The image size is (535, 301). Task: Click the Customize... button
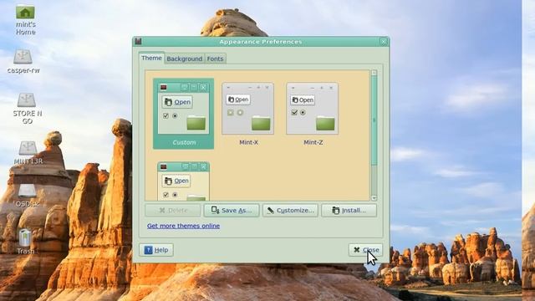coord(290,211)
